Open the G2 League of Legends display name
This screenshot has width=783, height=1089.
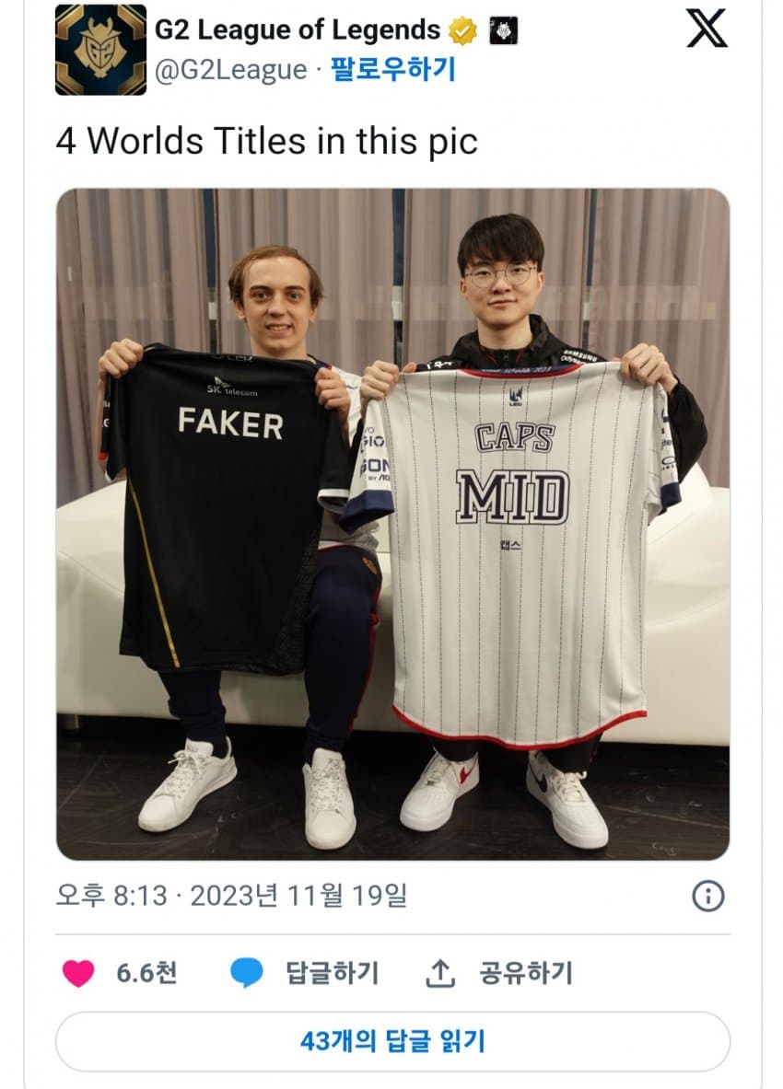tap(298, 29)
